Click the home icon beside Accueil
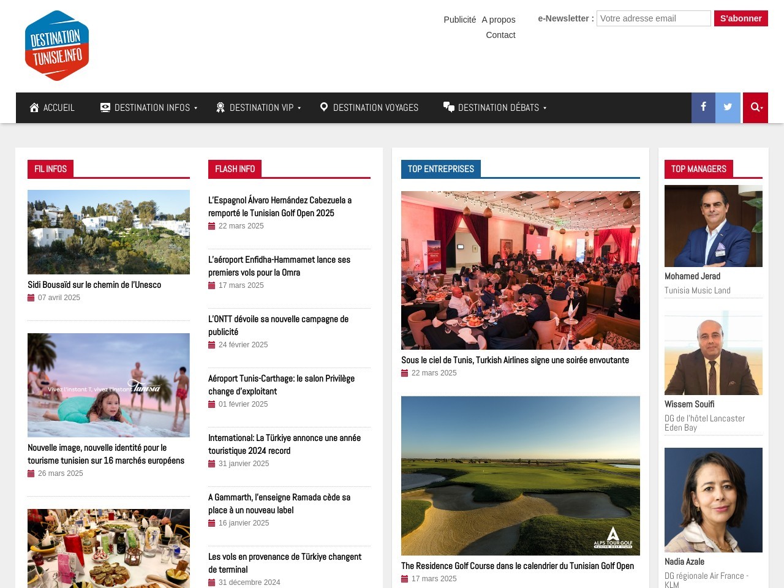The width and height of the screenshot is (784, 588). (34, 108)
